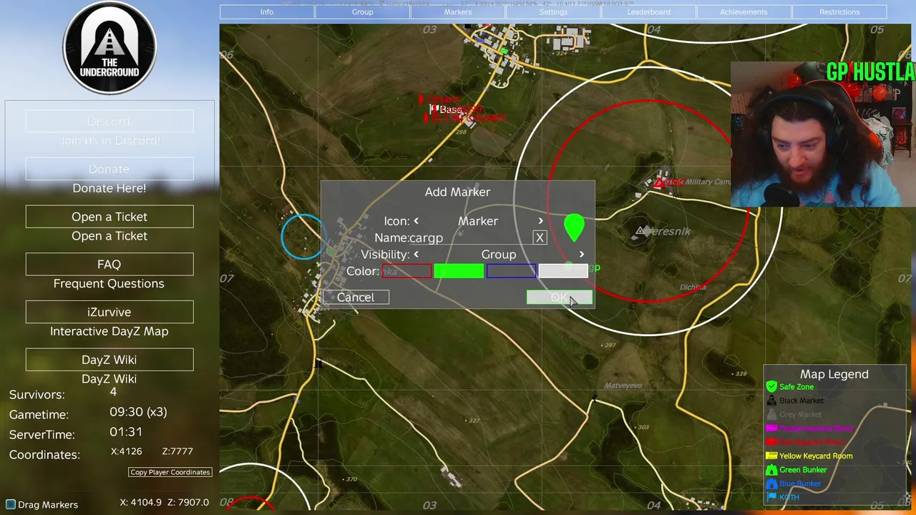Click 'Matveyevo' map label
This screenshot has height=515, width=916.
click(623, 386)
